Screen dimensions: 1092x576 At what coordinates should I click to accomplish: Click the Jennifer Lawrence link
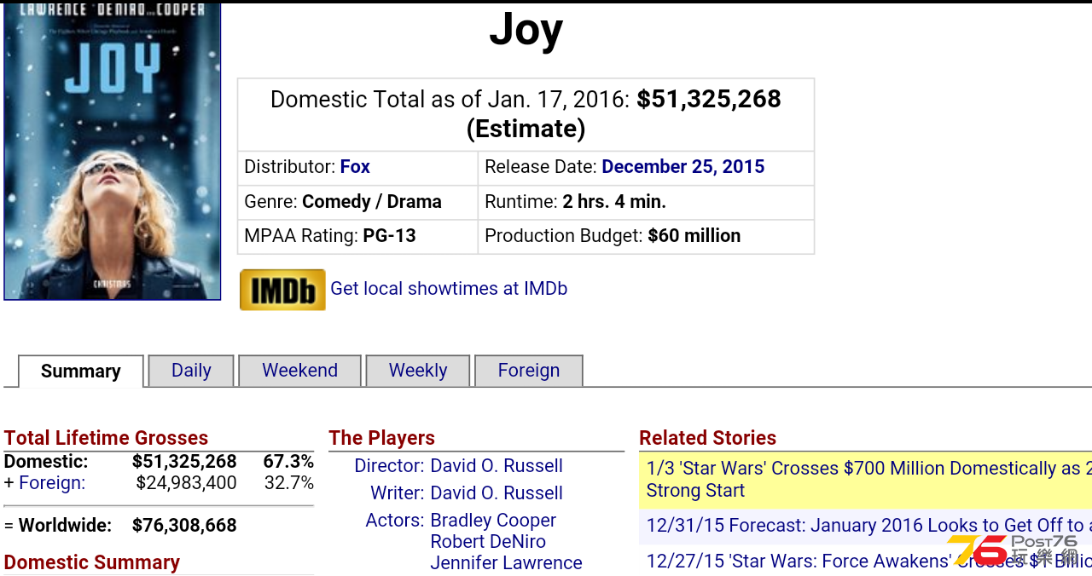point(506,563)
